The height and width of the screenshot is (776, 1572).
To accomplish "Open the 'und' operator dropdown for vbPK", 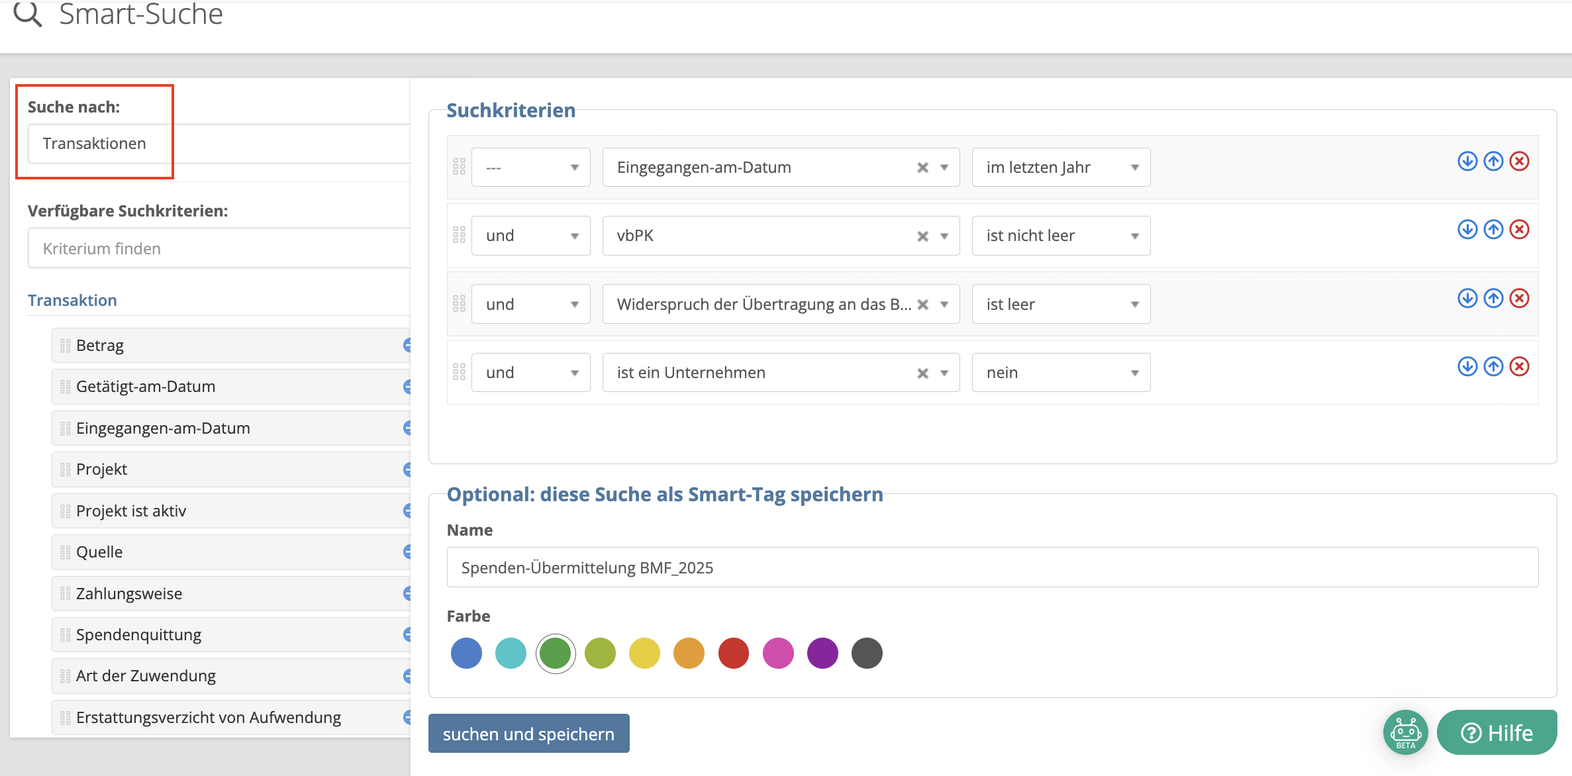I will 530,236.
